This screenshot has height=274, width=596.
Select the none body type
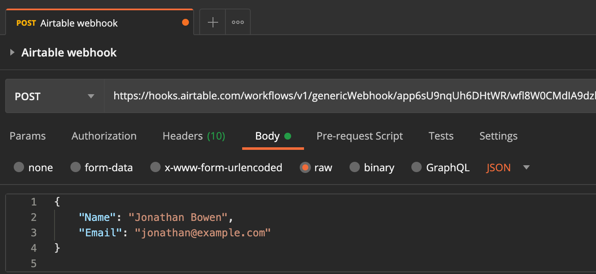coord(33,168)
